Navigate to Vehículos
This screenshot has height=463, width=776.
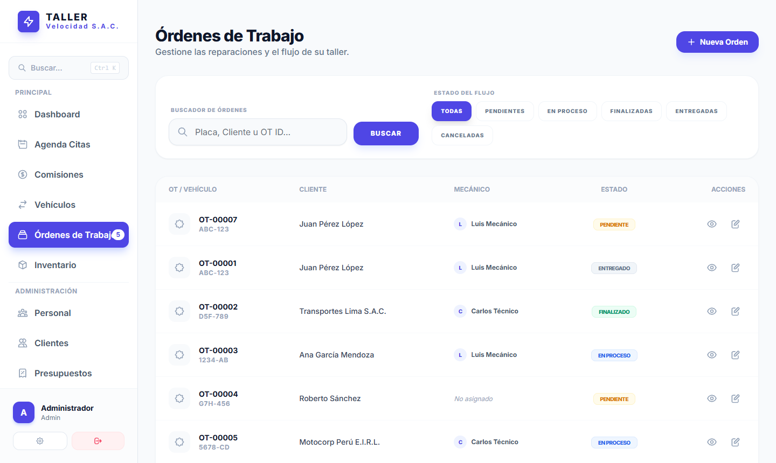click(x=68, y=205)
